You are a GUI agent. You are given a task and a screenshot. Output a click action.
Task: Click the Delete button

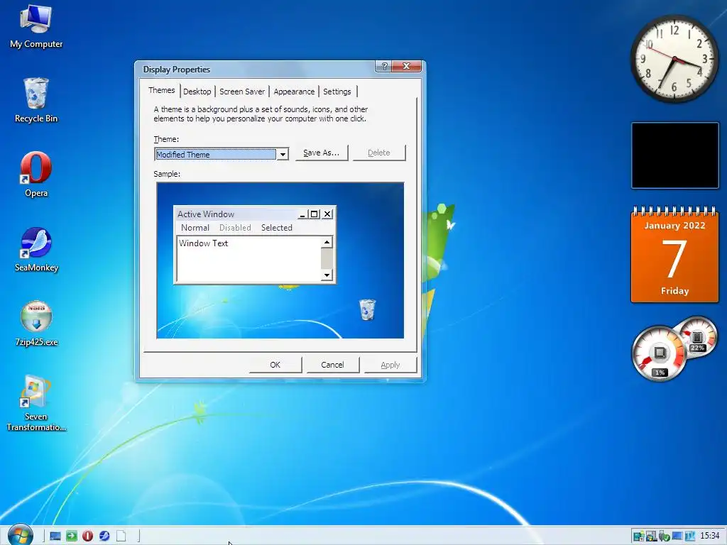(x=379, y=153)
